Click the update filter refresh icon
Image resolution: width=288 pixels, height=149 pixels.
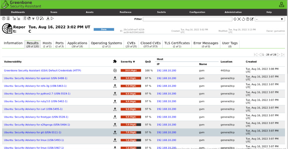235,19
